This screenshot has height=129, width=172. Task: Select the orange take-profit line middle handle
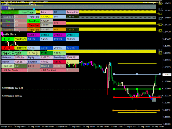tap(136, 111)
